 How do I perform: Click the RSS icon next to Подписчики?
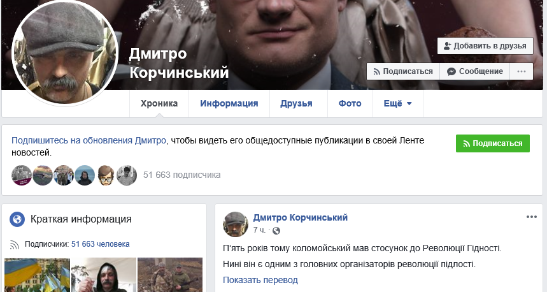(14, 244)
